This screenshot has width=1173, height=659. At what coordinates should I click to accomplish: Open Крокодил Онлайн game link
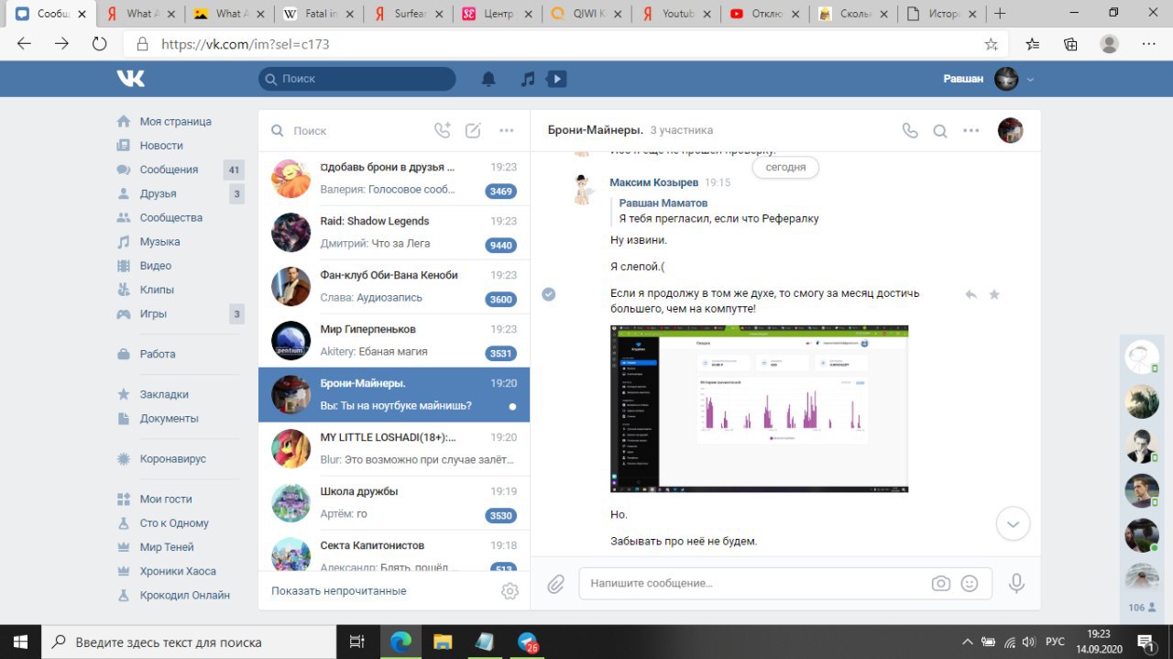click(185, 595)
